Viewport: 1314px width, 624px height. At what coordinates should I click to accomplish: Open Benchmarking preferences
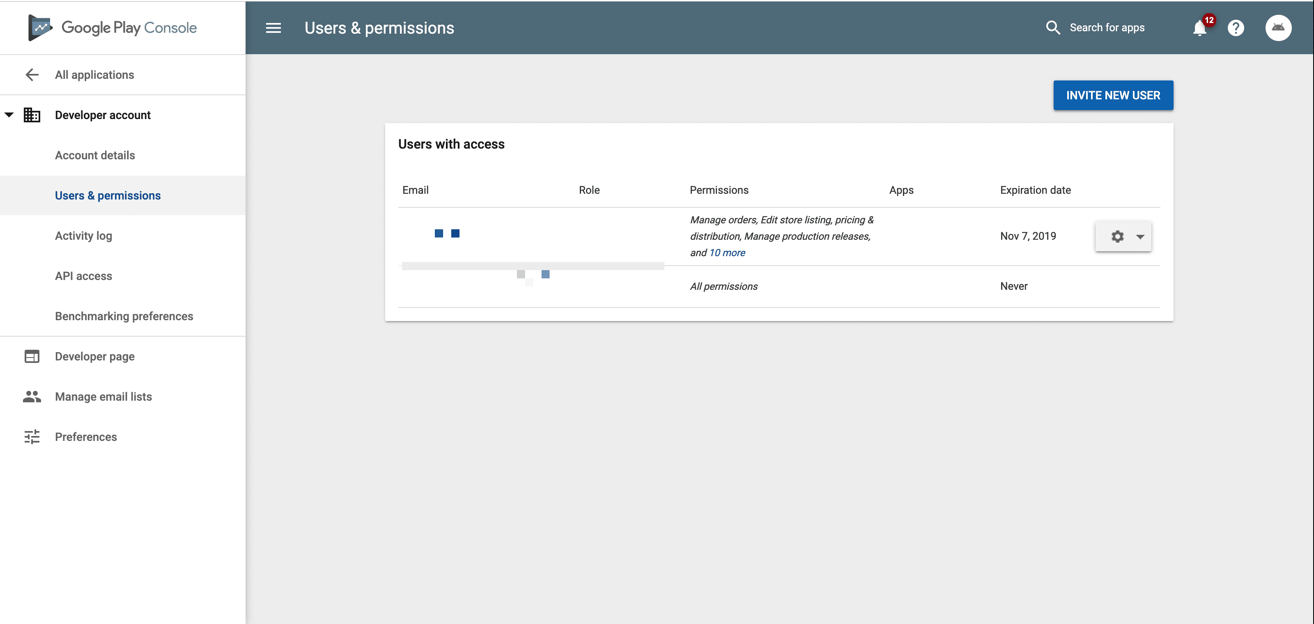[124, 317]
